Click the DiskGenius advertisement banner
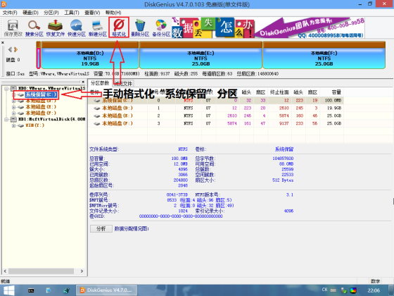 [268, 27]
